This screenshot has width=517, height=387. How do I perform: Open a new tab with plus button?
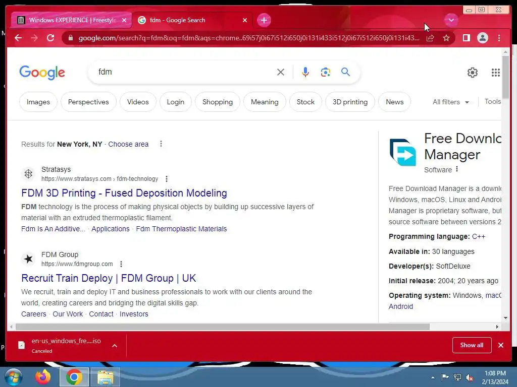(264, 20)
